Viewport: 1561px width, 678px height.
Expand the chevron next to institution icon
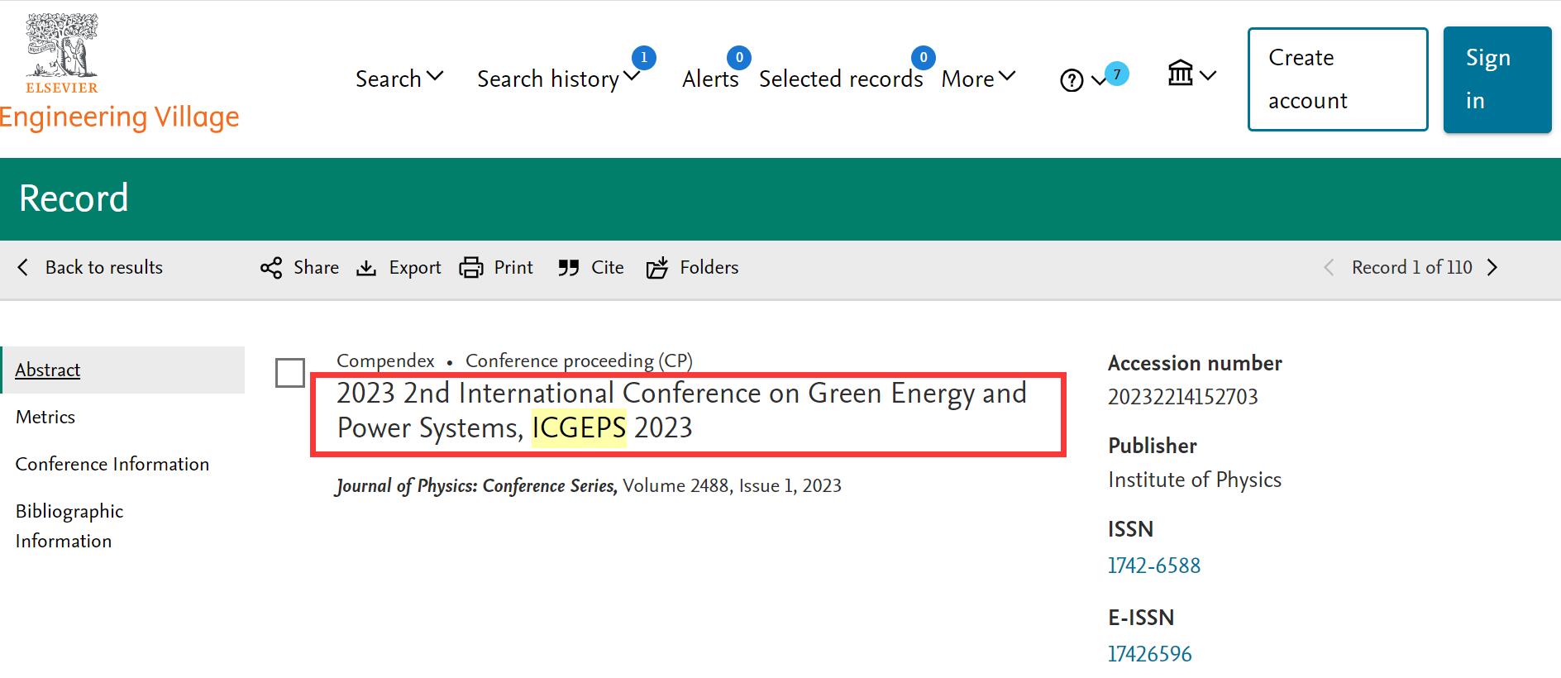1208,76
